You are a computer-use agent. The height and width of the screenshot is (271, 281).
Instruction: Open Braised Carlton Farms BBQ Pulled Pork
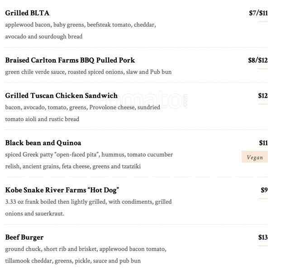point(70,60)
